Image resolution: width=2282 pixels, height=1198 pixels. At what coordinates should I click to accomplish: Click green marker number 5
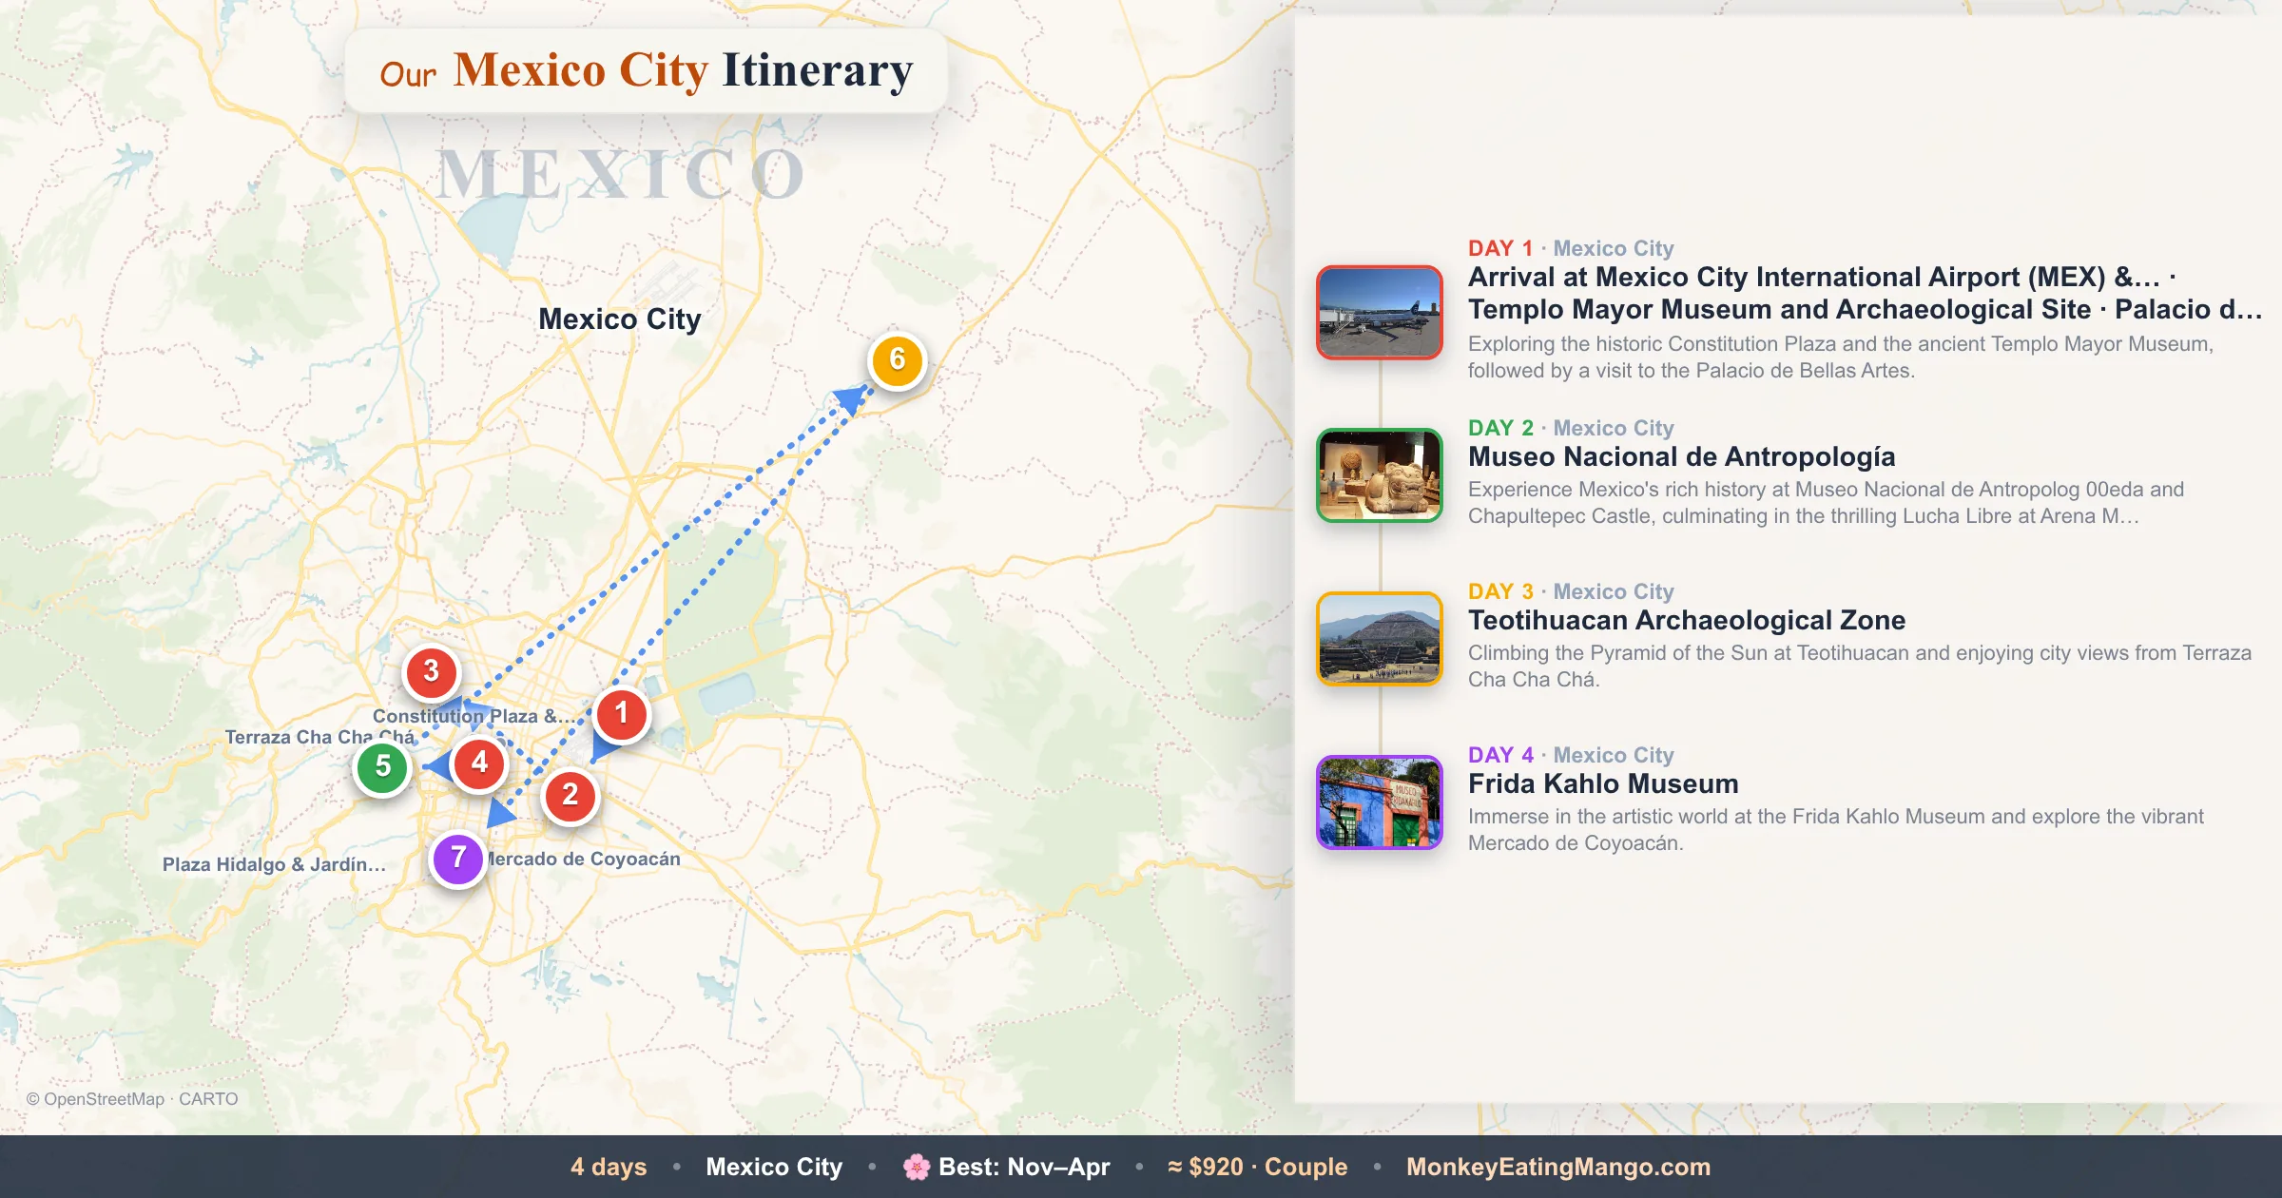click(382, 766)
